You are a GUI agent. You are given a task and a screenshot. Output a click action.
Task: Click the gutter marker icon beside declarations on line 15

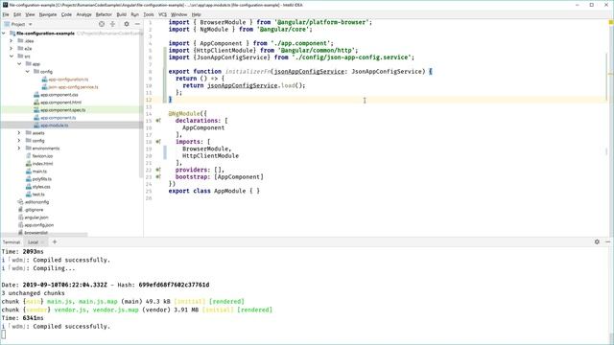(x=158, y=121)
